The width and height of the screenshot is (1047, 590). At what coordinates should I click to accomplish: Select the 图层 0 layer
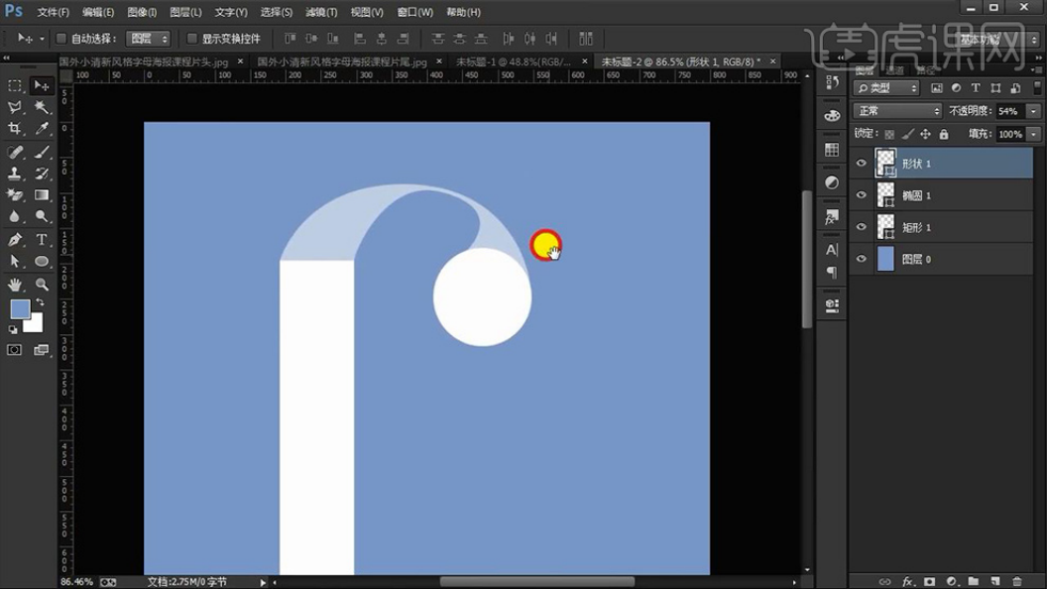point(942,259)
